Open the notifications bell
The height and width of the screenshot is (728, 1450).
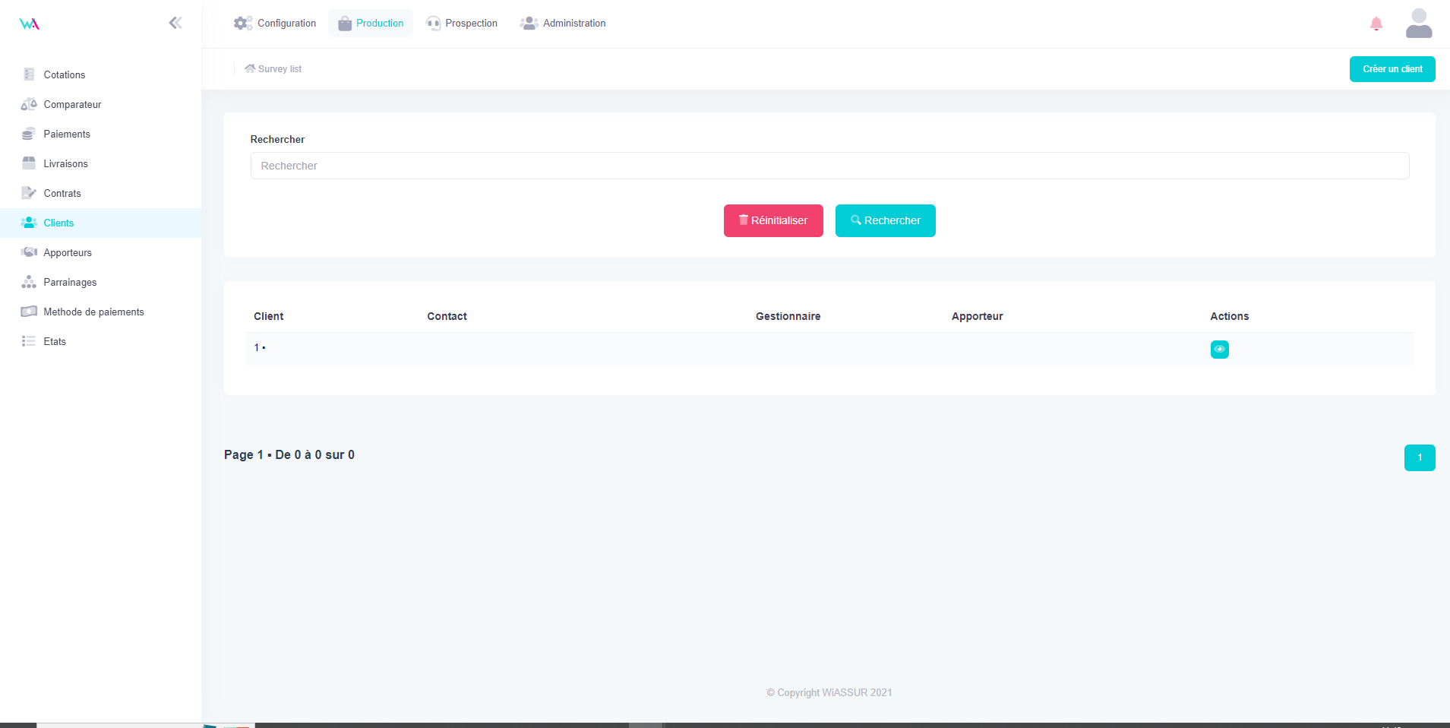1376,24
